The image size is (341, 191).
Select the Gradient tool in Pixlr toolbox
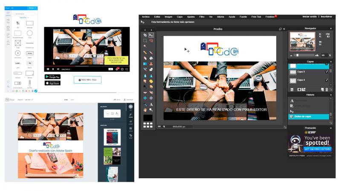145,64
